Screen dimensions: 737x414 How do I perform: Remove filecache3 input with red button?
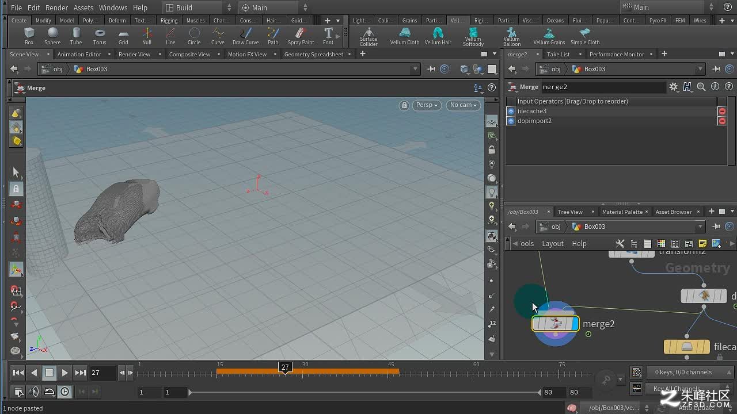[x=722, y=111]
